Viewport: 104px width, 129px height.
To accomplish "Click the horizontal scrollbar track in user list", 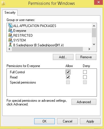I will [85, 49].
